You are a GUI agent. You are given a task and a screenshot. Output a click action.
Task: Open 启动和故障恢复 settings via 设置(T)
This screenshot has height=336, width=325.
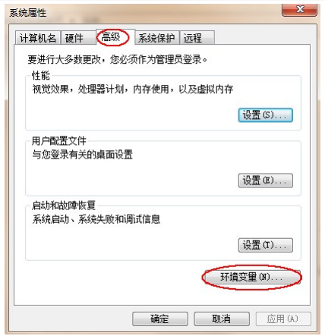pyautogui.click(x=266, y=245)
